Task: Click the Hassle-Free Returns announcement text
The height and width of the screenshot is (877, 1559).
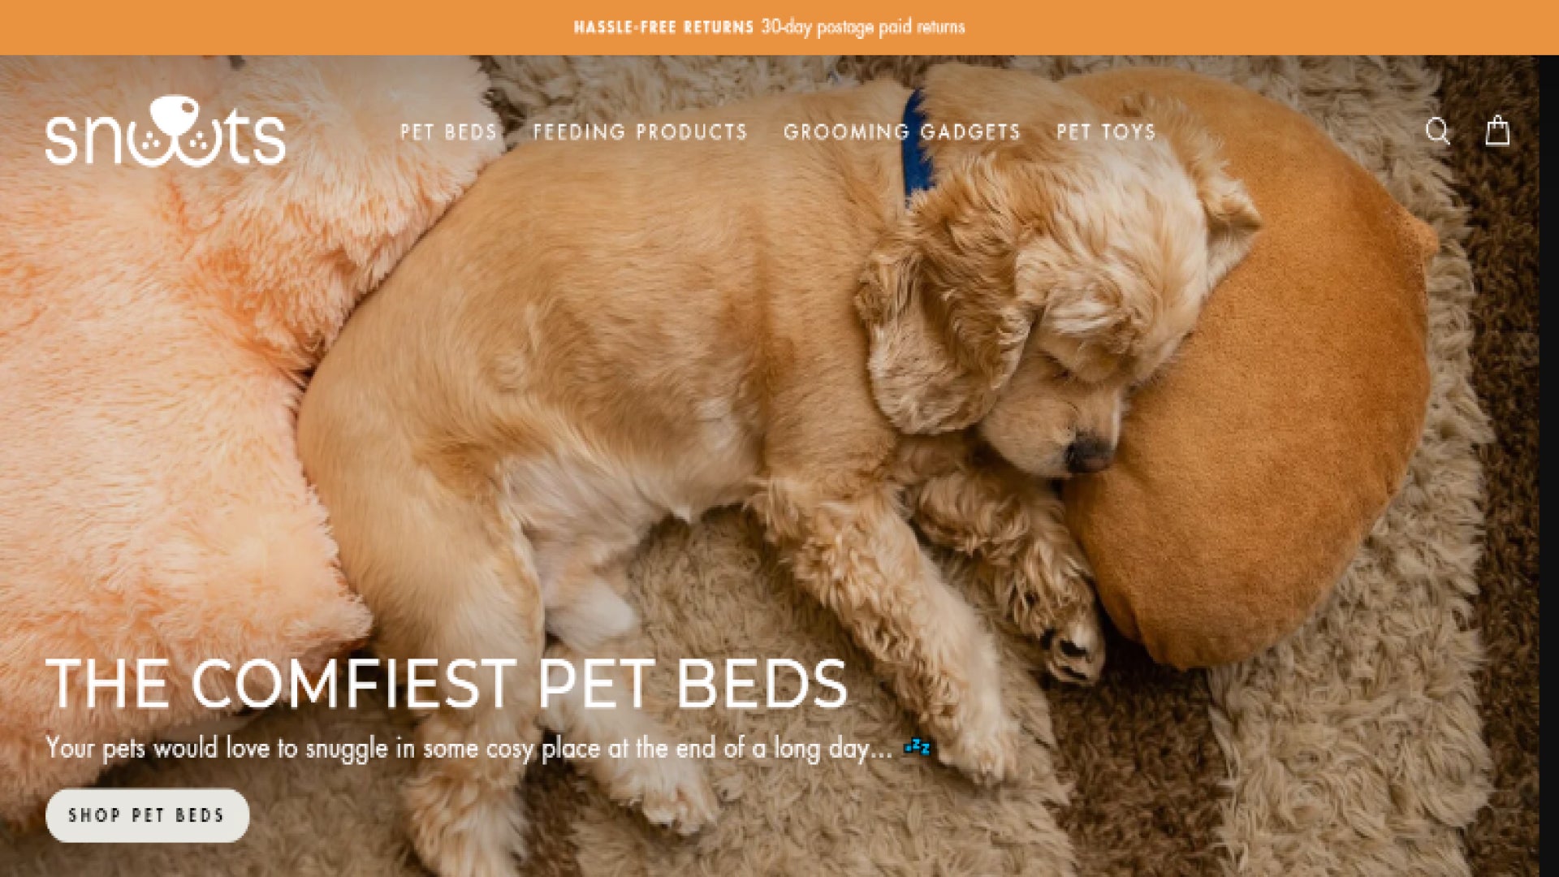Action: [663, 27]
